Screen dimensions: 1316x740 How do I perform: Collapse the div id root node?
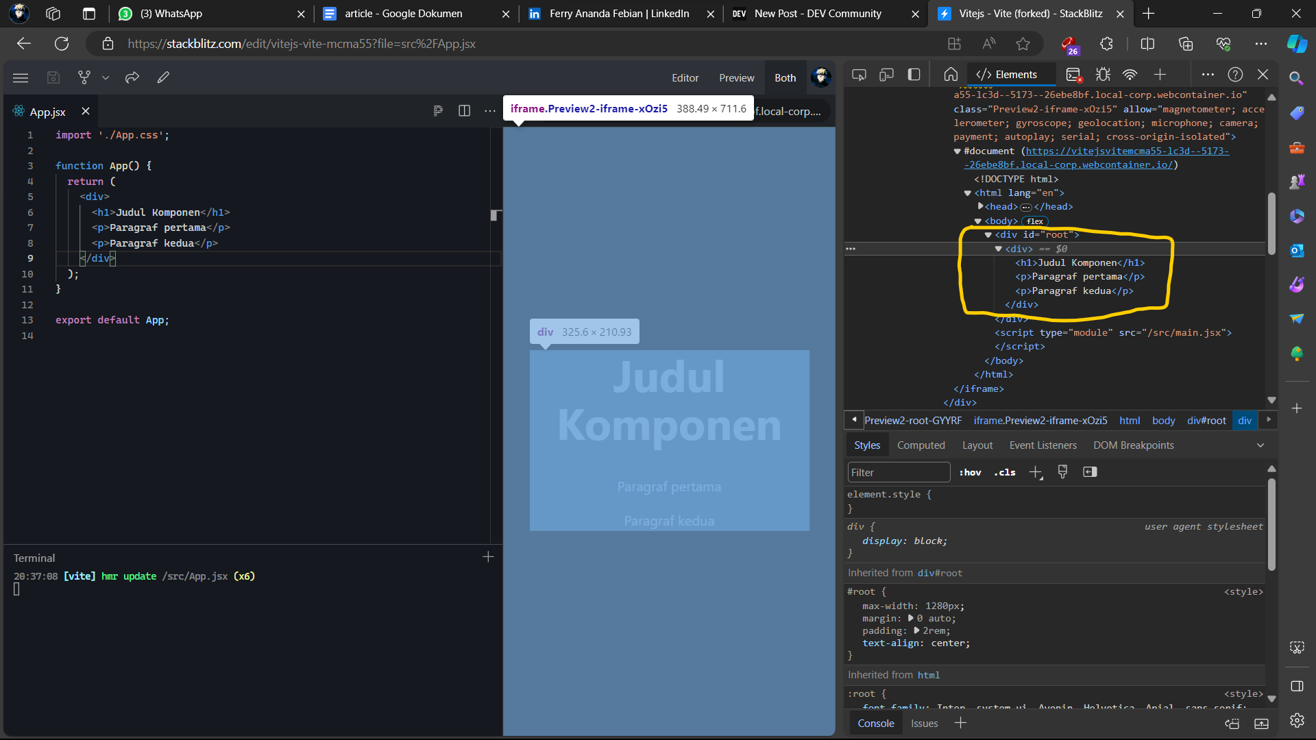pos(988,235)
